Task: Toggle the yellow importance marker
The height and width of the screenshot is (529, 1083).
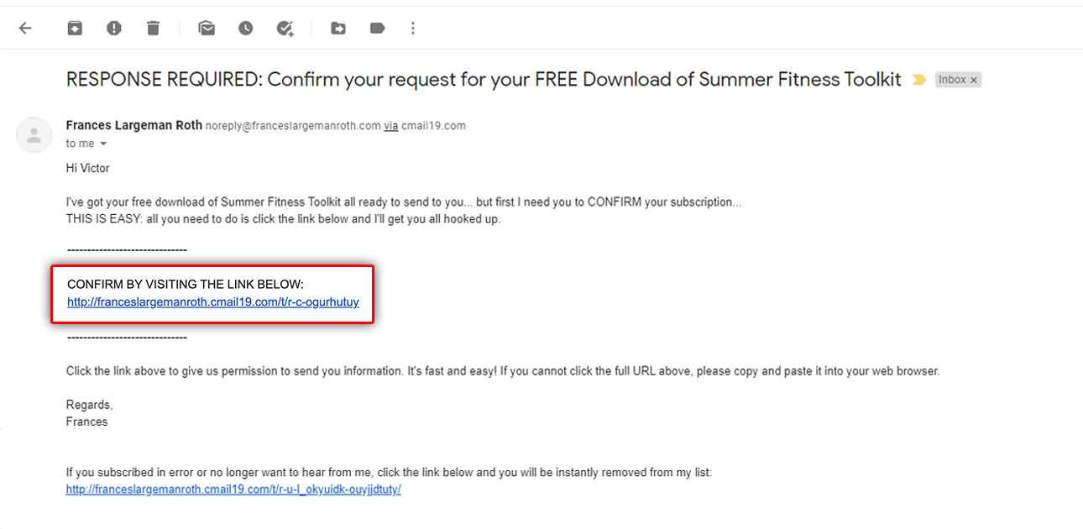Action: [919, 80]
